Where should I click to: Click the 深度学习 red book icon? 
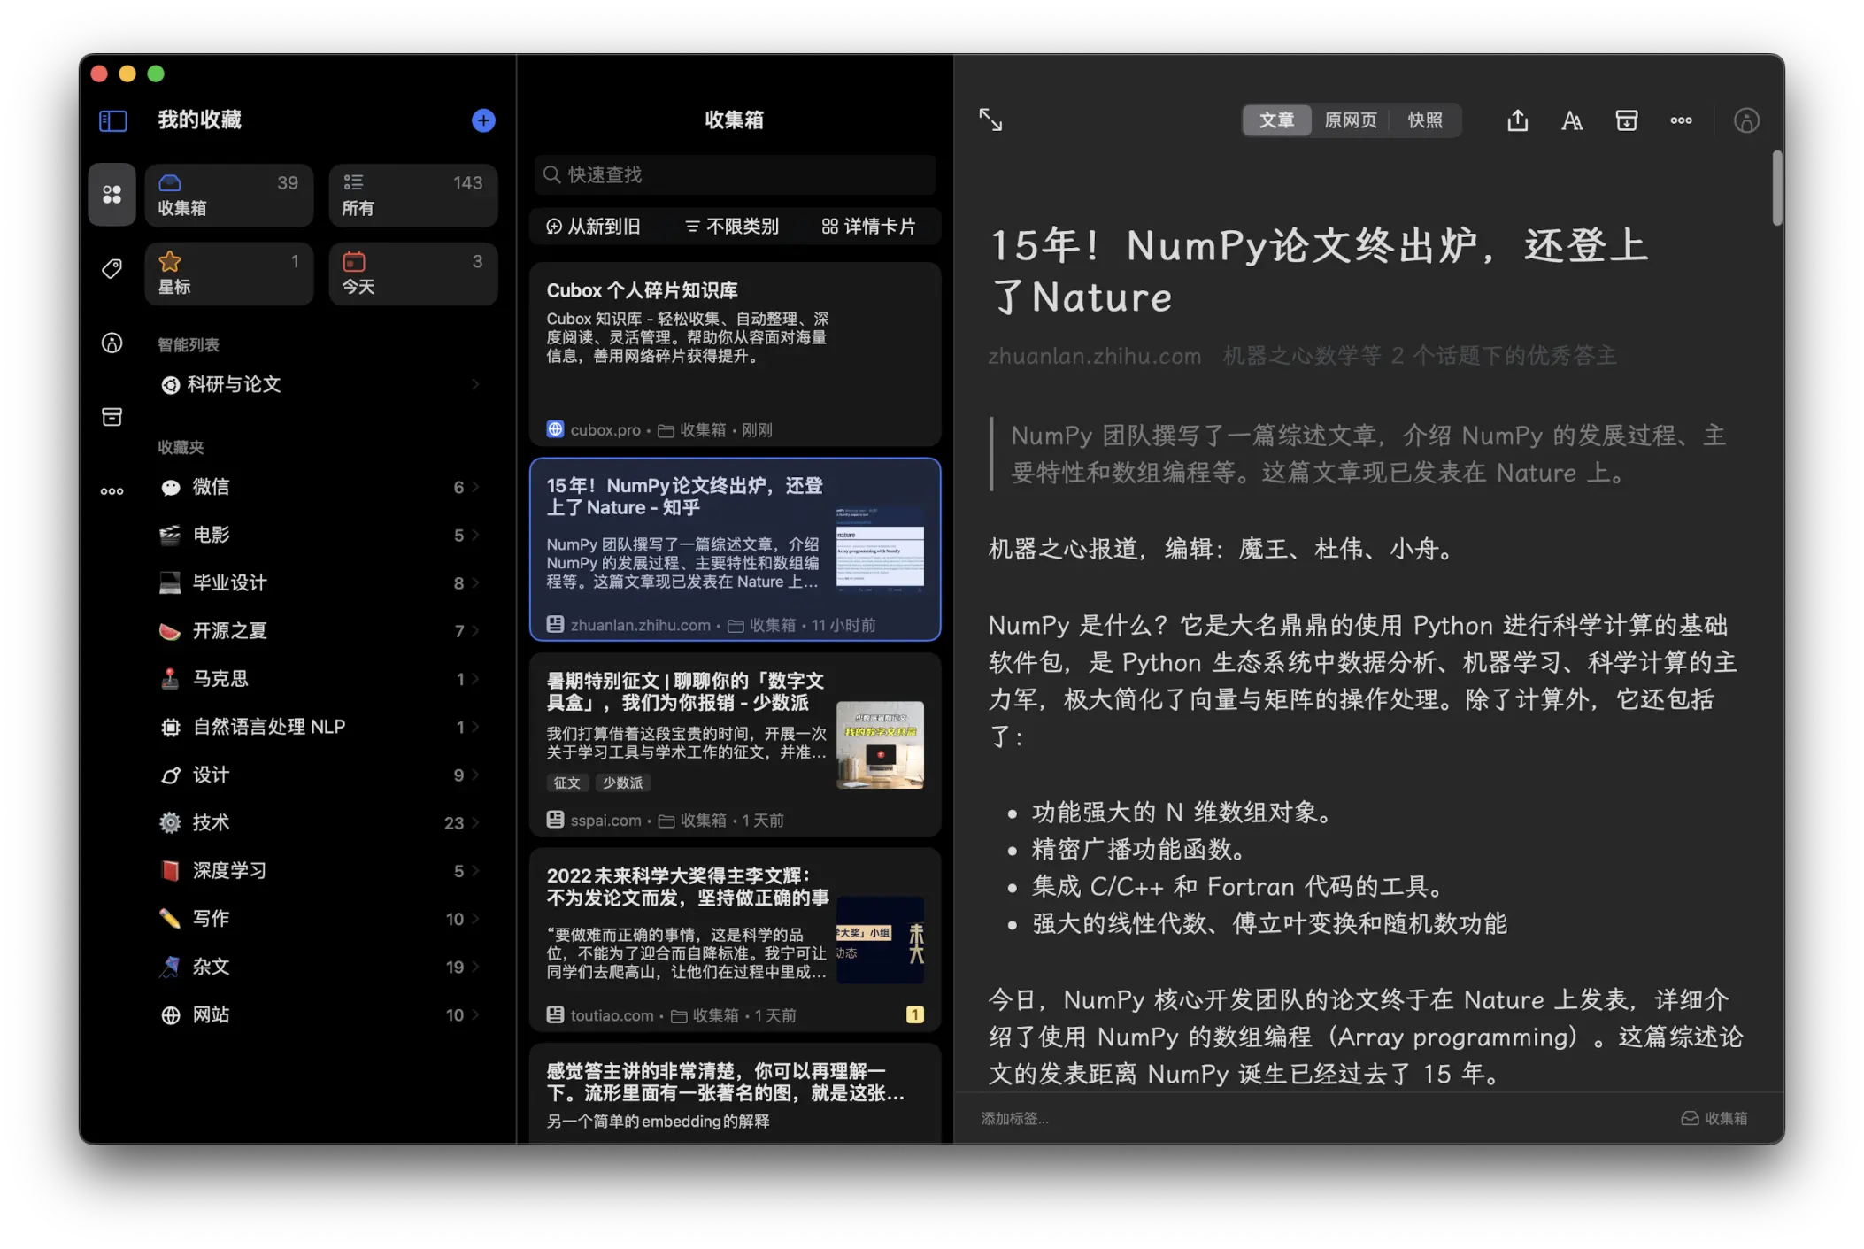tap(170, 870)
